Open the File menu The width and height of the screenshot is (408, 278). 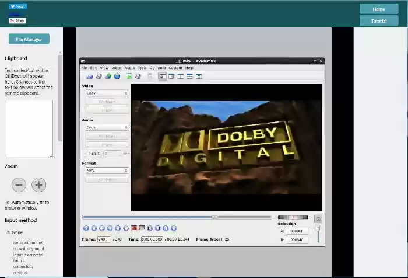click(x=84, y=68)
